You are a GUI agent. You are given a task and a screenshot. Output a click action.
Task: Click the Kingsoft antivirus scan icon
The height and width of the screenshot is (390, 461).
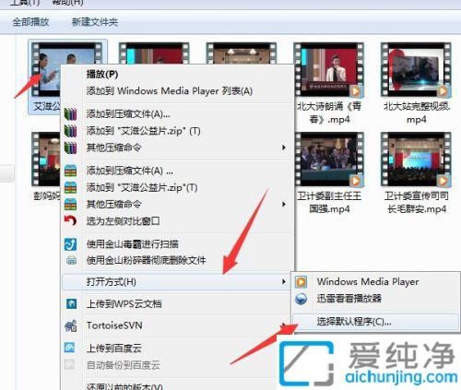coord(70,244)
